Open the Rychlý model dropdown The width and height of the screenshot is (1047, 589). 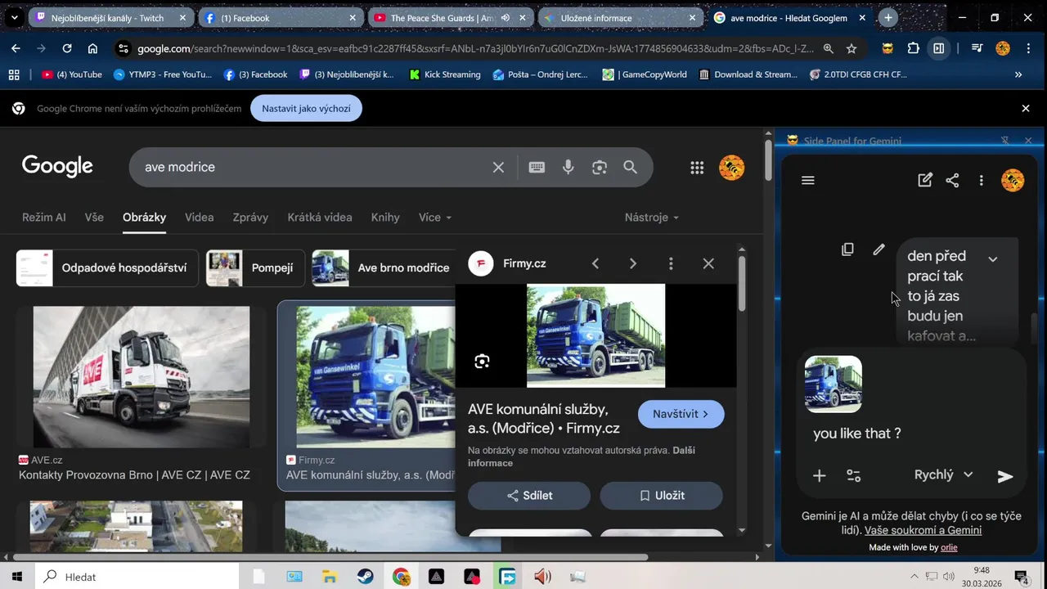tap(943, 474)
